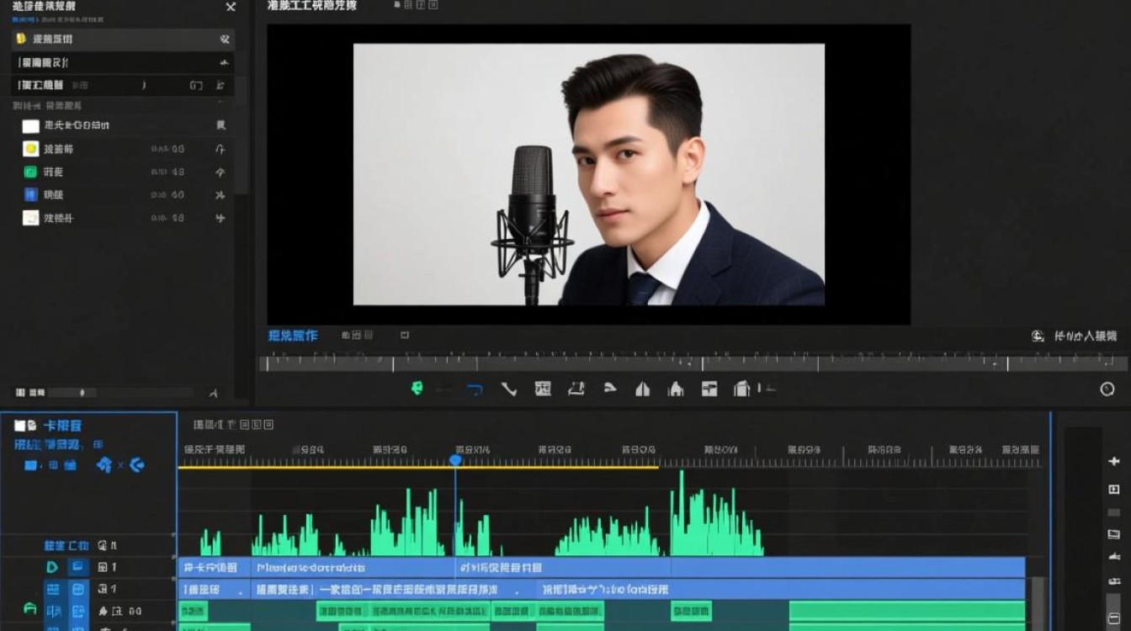Click the grid view icon at the media panel's bottom left
The width and height of the screenshot is (1131, 631).
pos(20,392)
